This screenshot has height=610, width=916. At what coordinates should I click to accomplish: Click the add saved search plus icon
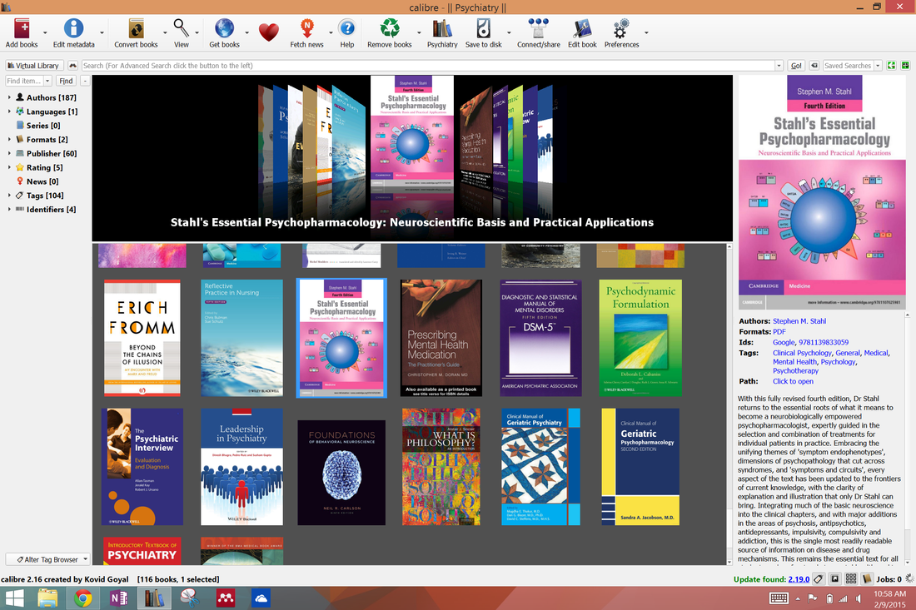[905, 66]
